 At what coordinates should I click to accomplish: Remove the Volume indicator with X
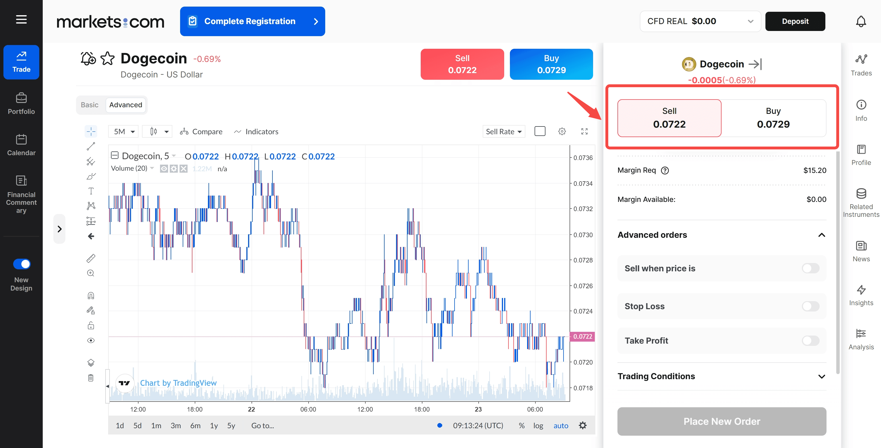pyautogui.click(x=184, y=169)
